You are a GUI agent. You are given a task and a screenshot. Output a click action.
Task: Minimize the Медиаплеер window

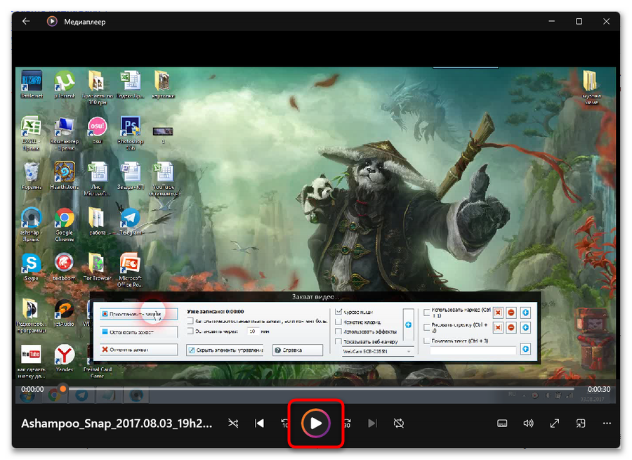pyautogui.click(x=552, y=21)
